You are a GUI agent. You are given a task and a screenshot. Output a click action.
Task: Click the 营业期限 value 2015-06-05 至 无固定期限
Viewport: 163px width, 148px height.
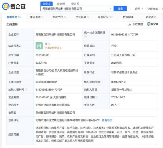click(x=51, y=97)
